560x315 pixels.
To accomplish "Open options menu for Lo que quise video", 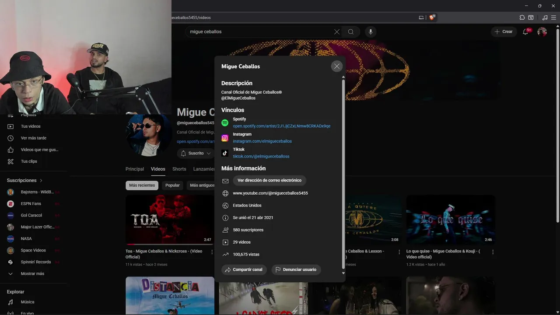I will click(x=493, y=252).
